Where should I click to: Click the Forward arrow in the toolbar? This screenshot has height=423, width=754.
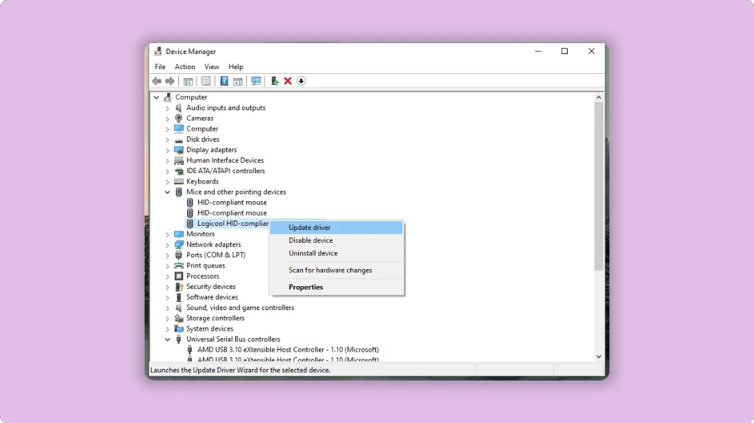(170, 81)
